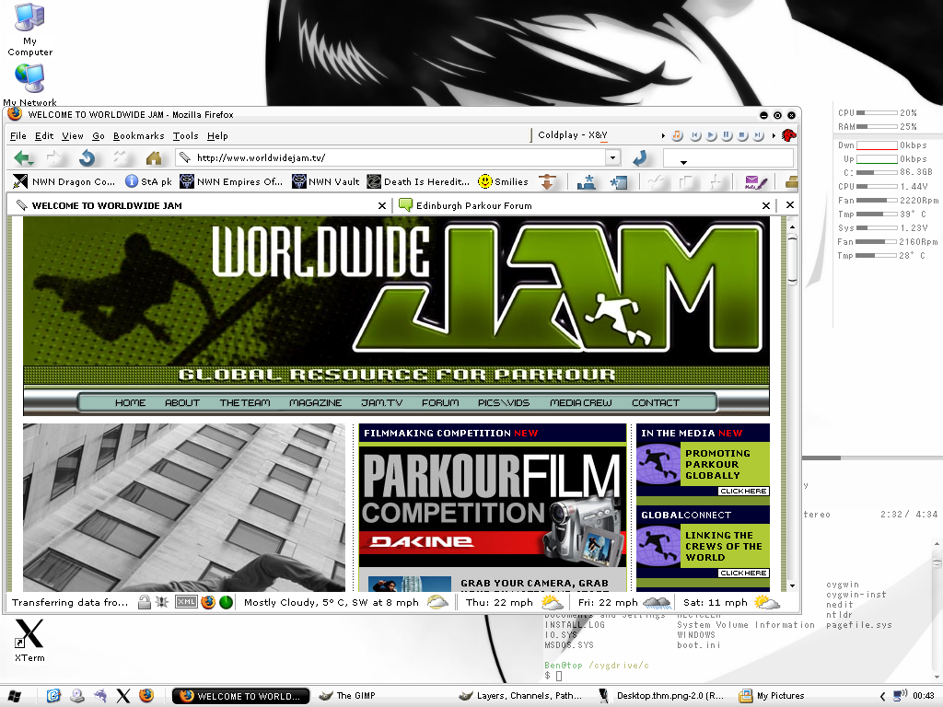
Task: Click the padlock security icon in status bar
Action: [144, 602]
